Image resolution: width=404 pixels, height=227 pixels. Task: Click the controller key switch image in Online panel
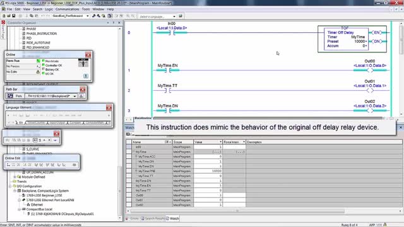(x=83, y=63)
